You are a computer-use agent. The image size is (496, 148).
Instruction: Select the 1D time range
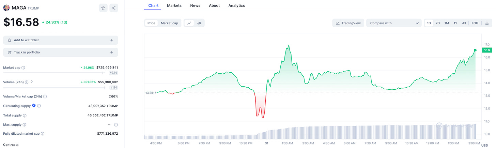coord(429,23)
